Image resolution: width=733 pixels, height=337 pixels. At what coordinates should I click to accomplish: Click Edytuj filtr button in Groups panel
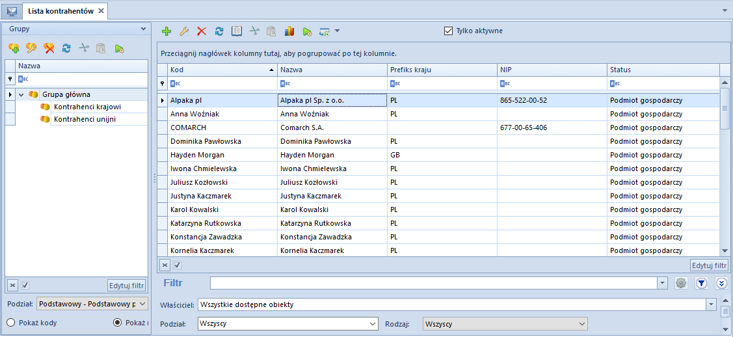pos(127,285)
